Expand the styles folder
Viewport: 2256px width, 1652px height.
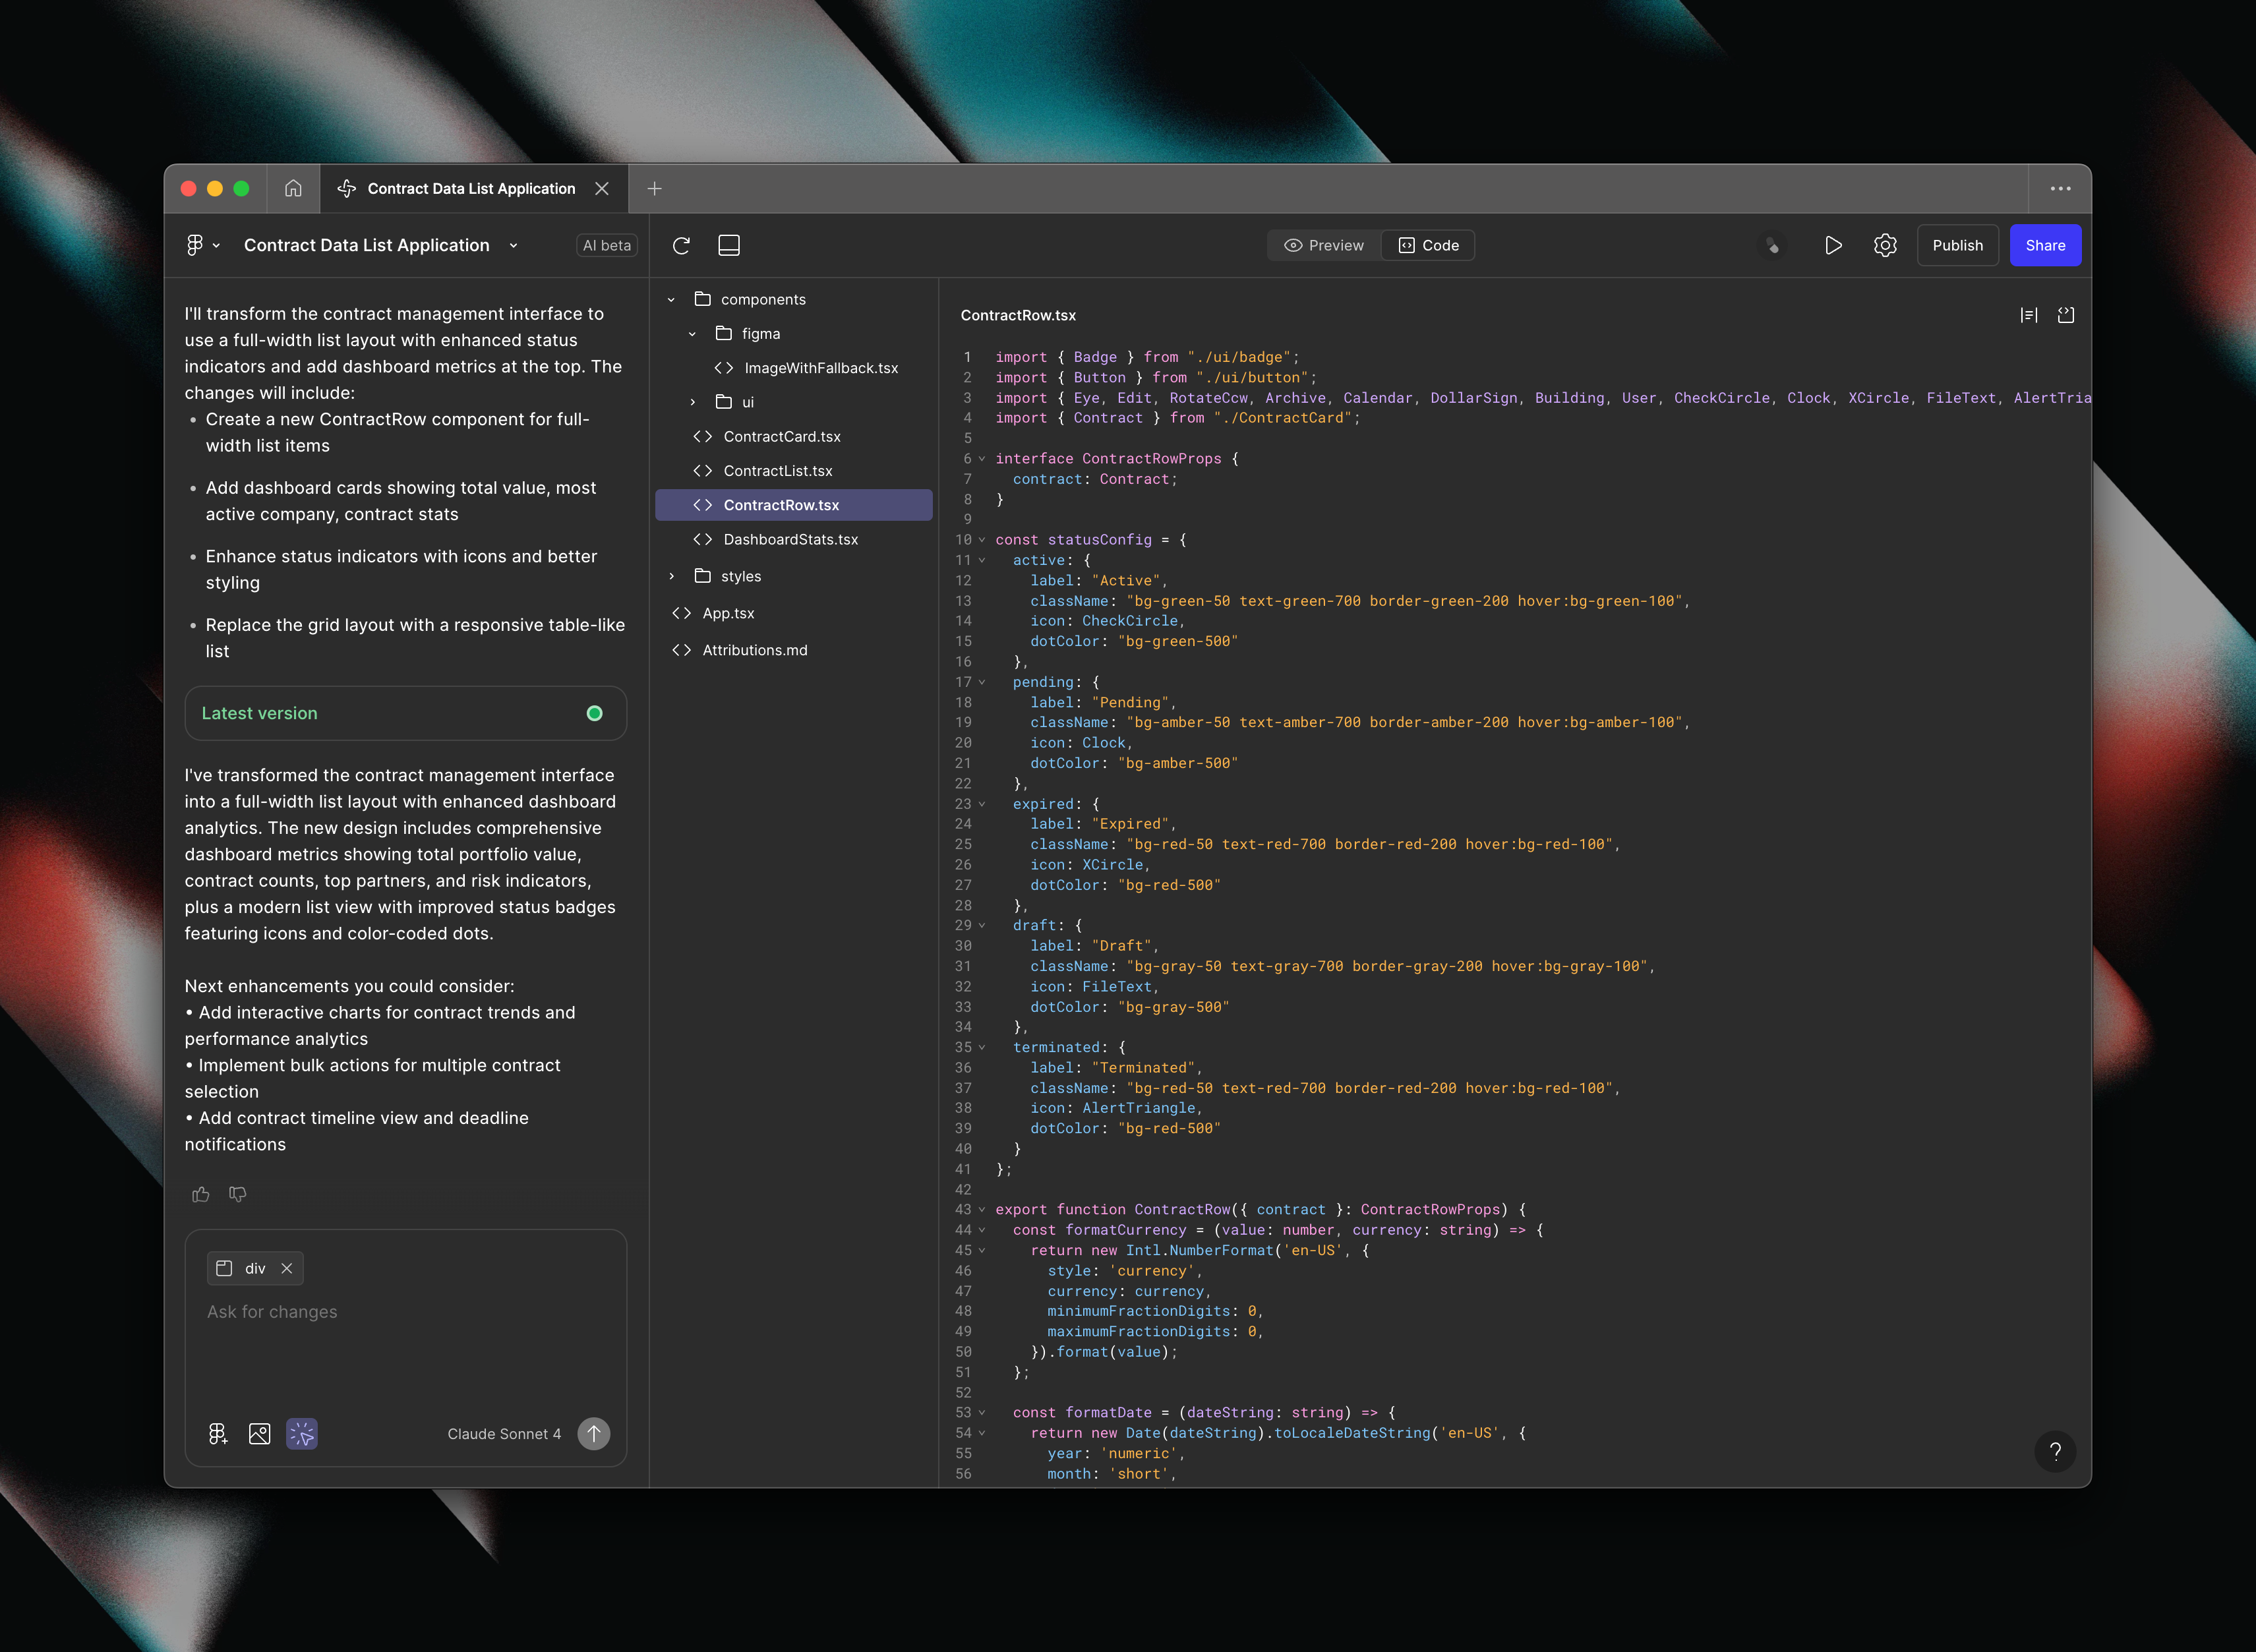pyautogui.click(x=671, y=576)
